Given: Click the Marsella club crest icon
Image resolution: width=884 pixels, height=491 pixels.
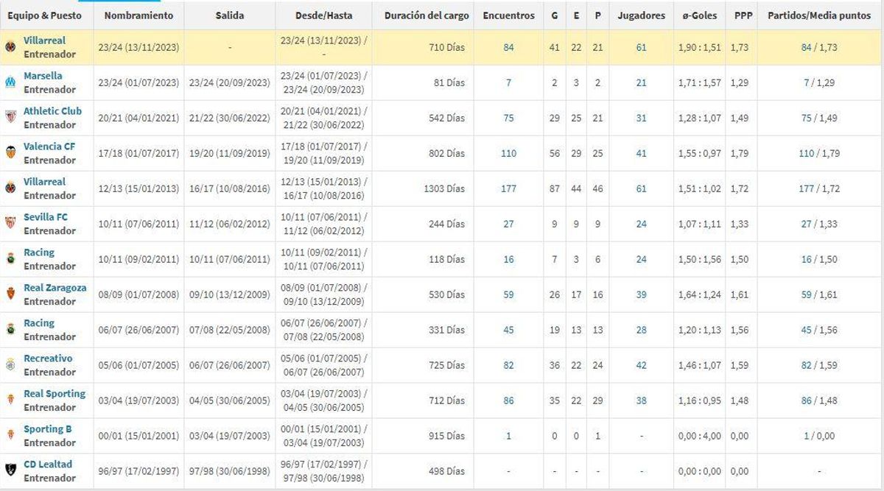Looking at the screenshot, I should tap(10, 82).
